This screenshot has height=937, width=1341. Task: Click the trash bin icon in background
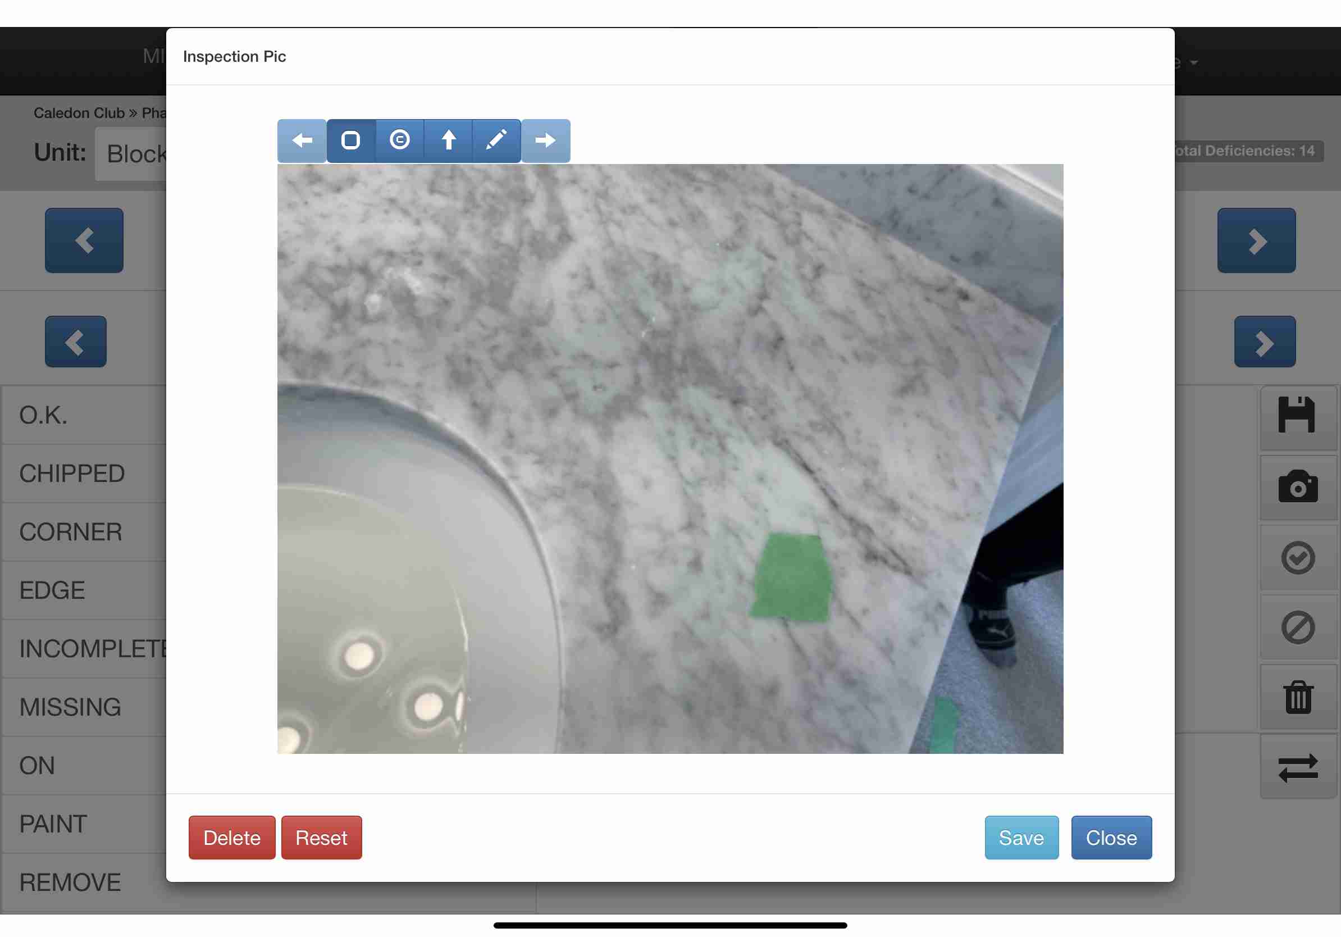click(1298, 698)
